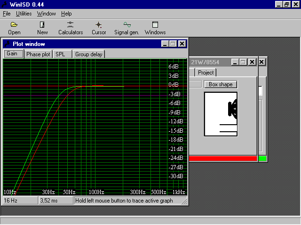The image size is (301, 225).
Task: Close the rearmost project window behind 21W/8554
Action: [x=261, y=62]
